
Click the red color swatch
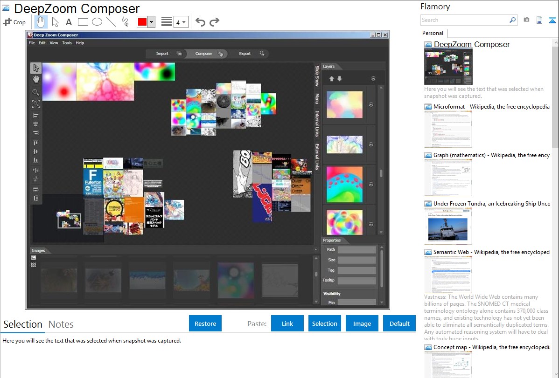pyautogui.click(x=142, y=22)
